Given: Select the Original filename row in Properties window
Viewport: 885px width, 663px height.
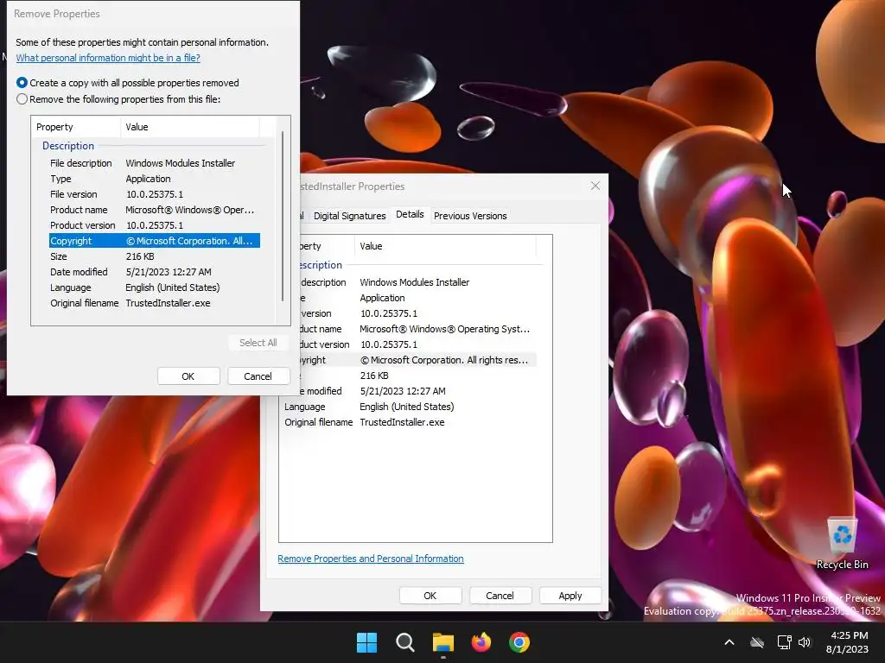Looking at the screenshot, I should [x=410, y=422].
